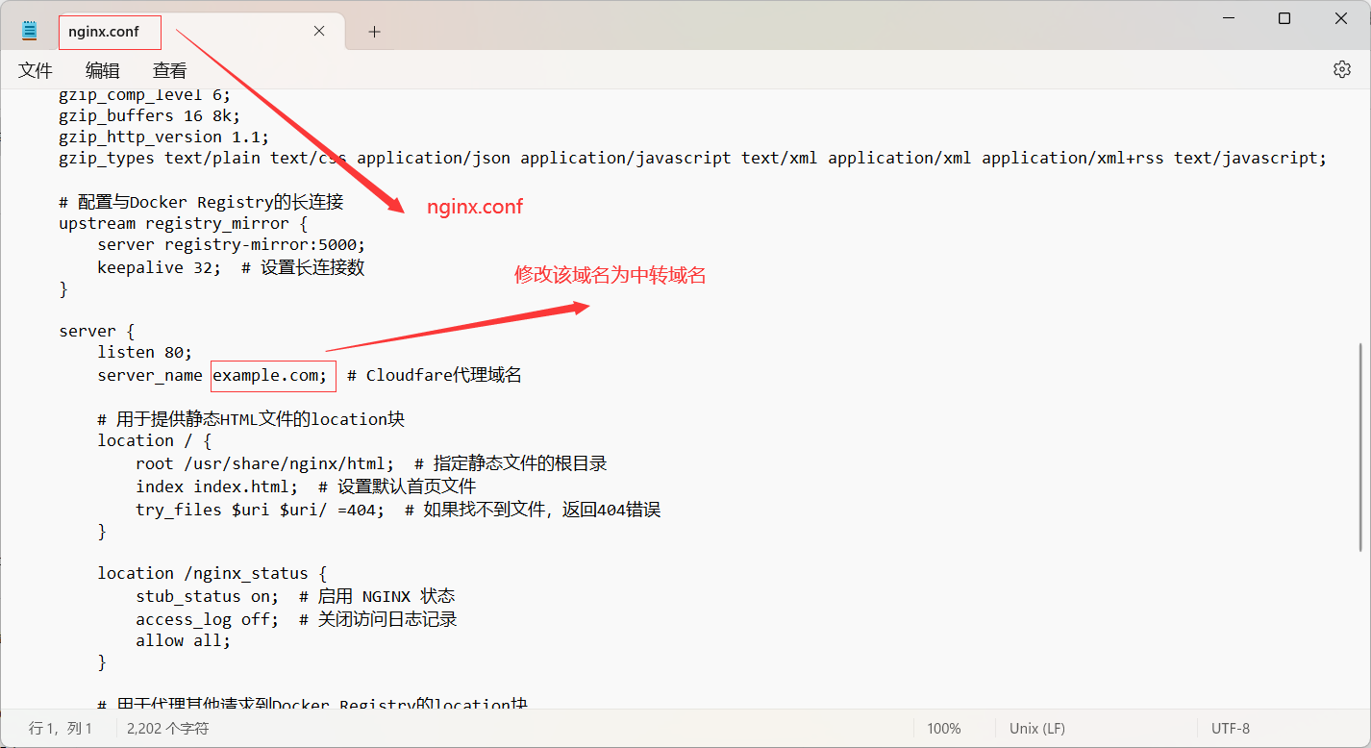Maximize the Notepad window
This screenshot has width=1371, height=748.
pyautogui.click(x=1284, y=18)
